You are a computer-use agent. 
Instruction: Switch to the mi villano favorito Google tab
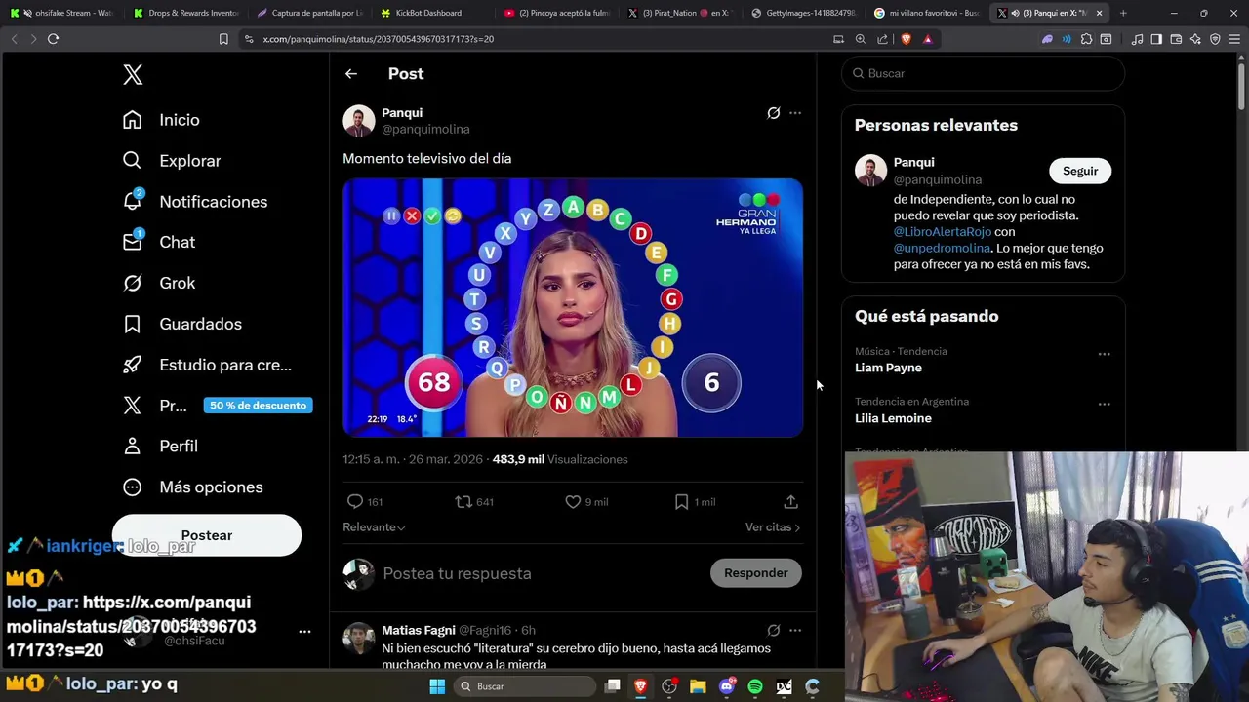tap(927, 13)
